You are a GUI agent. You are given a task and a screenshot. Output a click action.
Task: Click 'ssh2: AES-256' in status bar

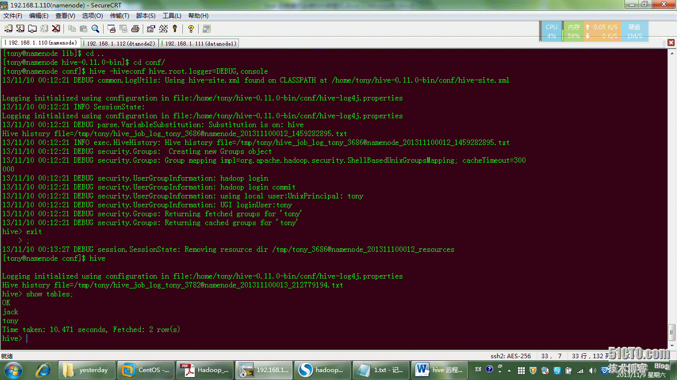[510, 356]
